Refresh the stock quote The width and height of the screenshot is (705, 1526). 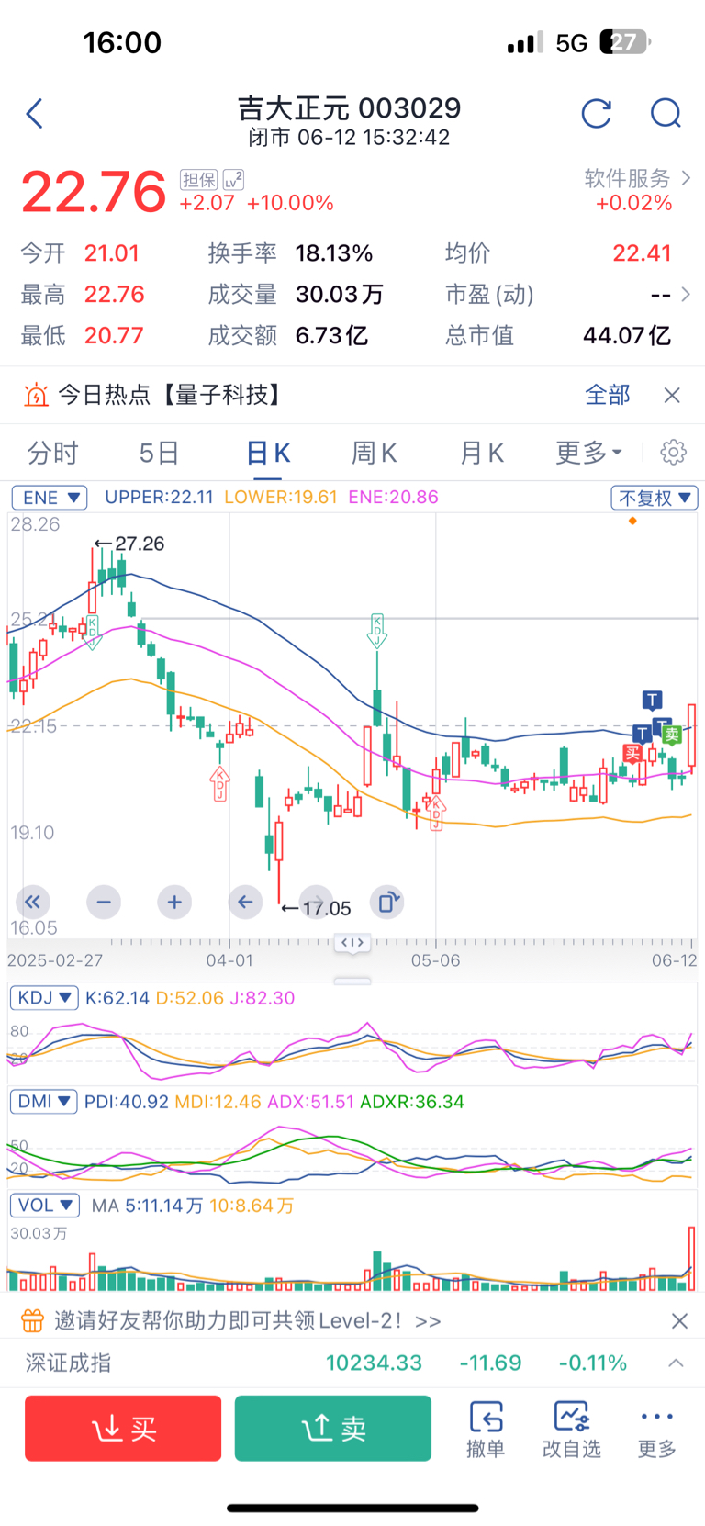597,114
